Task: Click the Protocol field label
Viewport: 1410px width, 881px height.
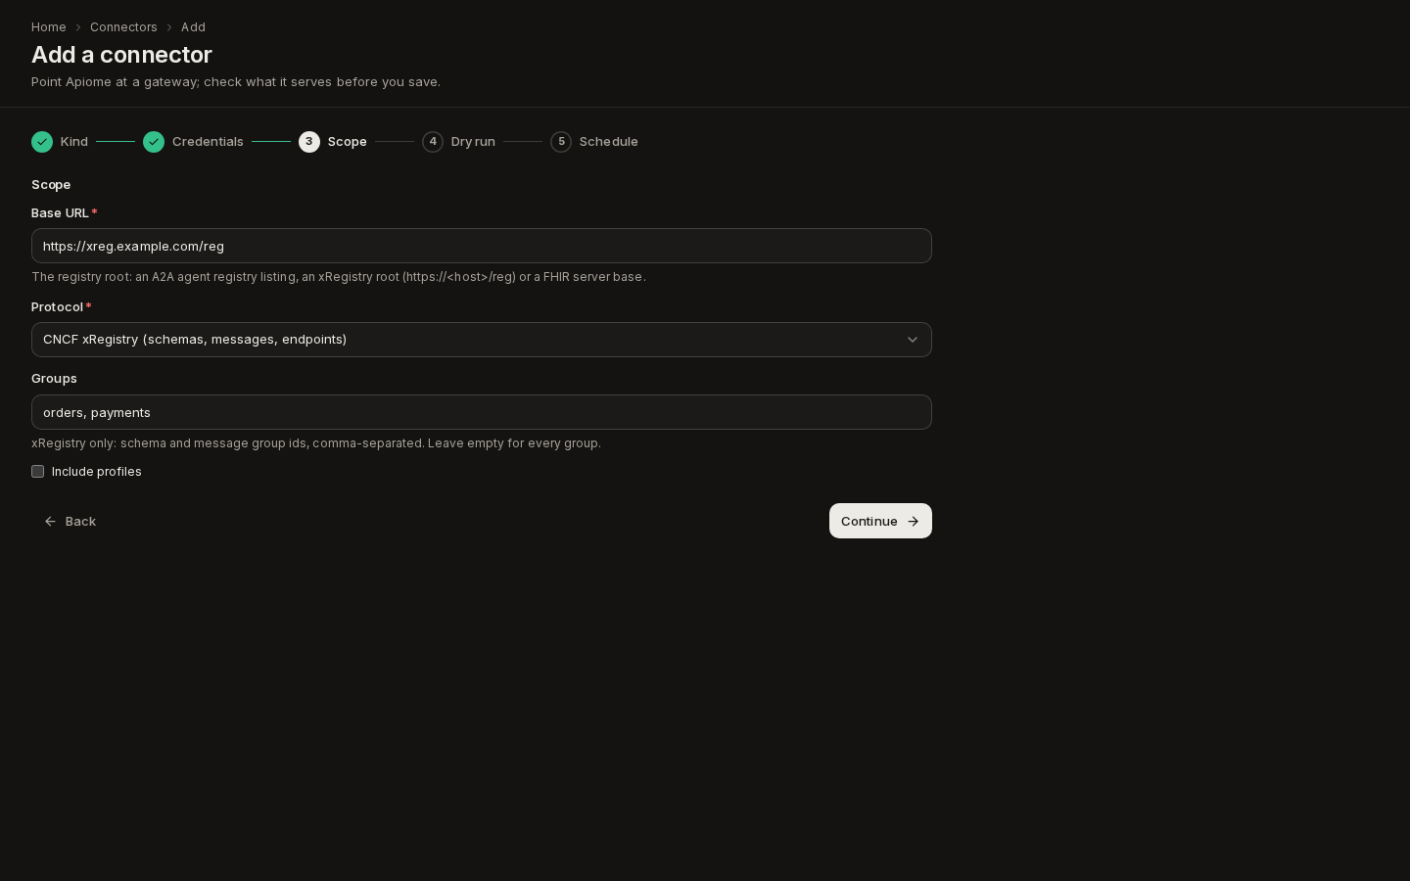Action: tap(57, 307)
